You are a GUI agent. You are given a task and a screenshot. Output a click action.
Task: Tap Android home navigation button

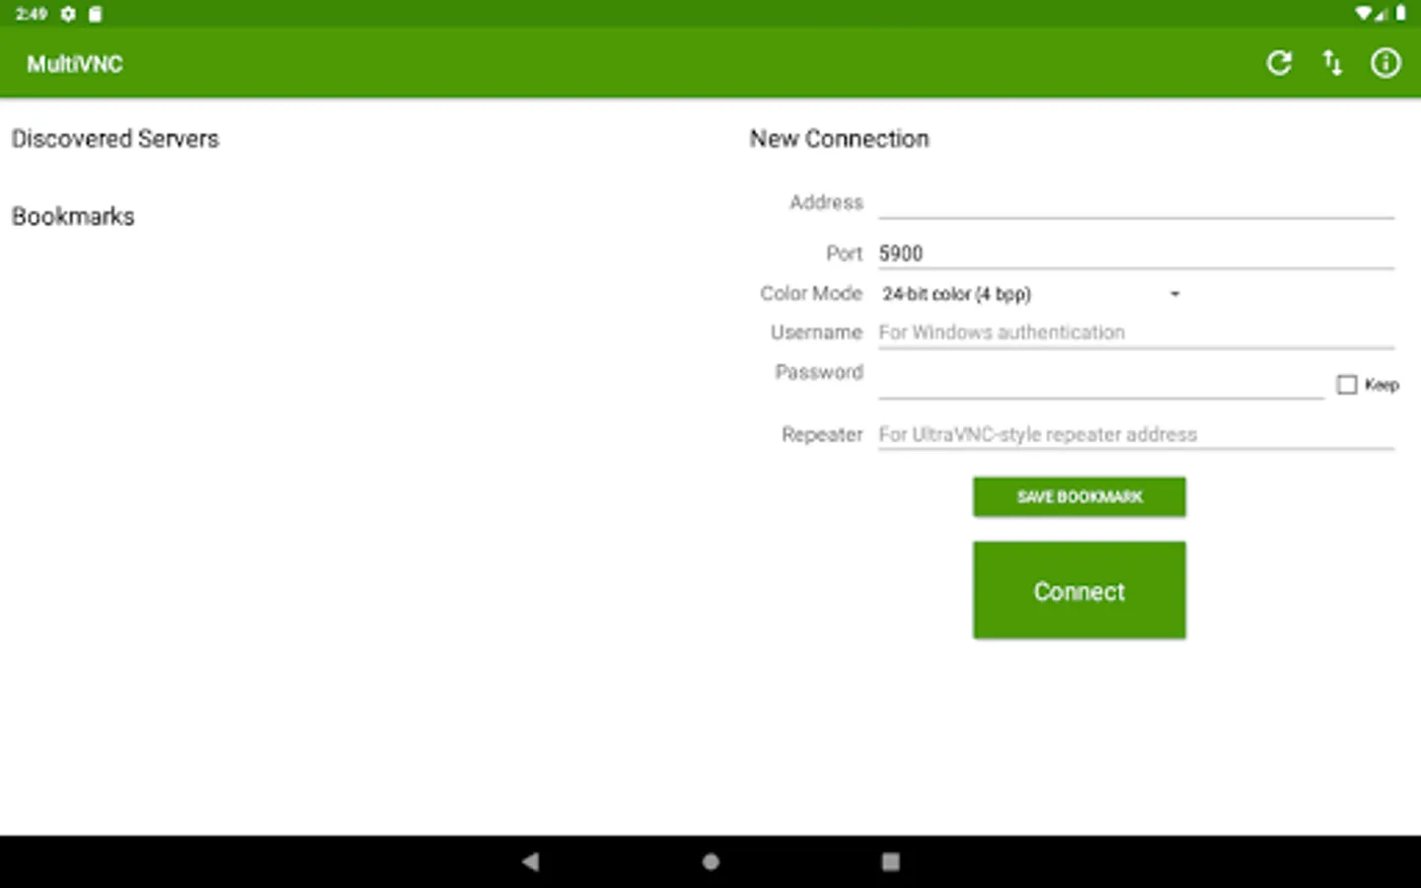710,861
